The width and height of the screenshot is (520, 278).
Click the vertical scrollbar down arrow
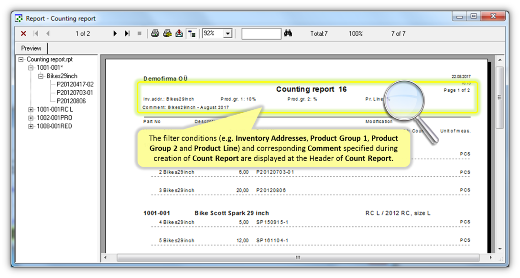(x=499, y=249)
